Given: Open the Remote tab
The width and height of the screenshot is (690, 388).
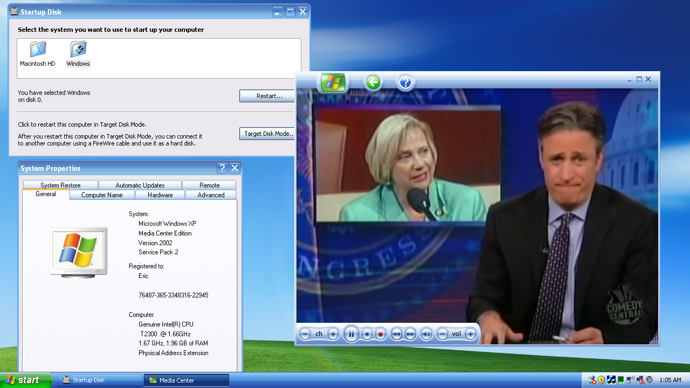Looking at the screenshot, I should (x=209, y=185).
